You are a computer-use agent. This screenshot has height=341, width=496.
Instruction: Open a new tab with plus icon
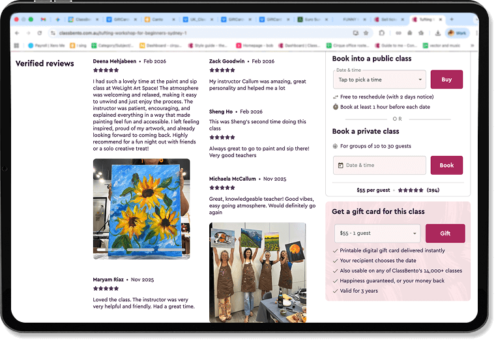(452, 20)
